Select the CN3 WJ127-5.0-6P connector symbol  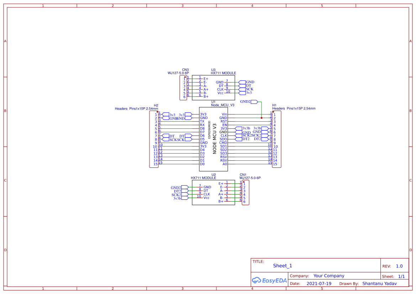pos(183,87)
